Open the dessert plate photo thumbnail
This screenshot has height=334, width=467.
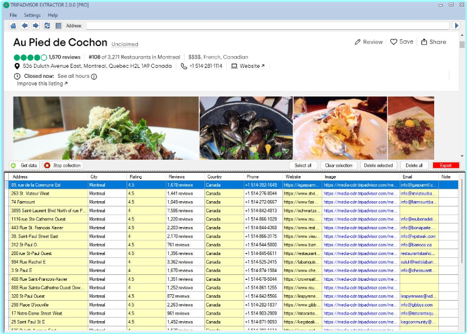pos(340,128)
